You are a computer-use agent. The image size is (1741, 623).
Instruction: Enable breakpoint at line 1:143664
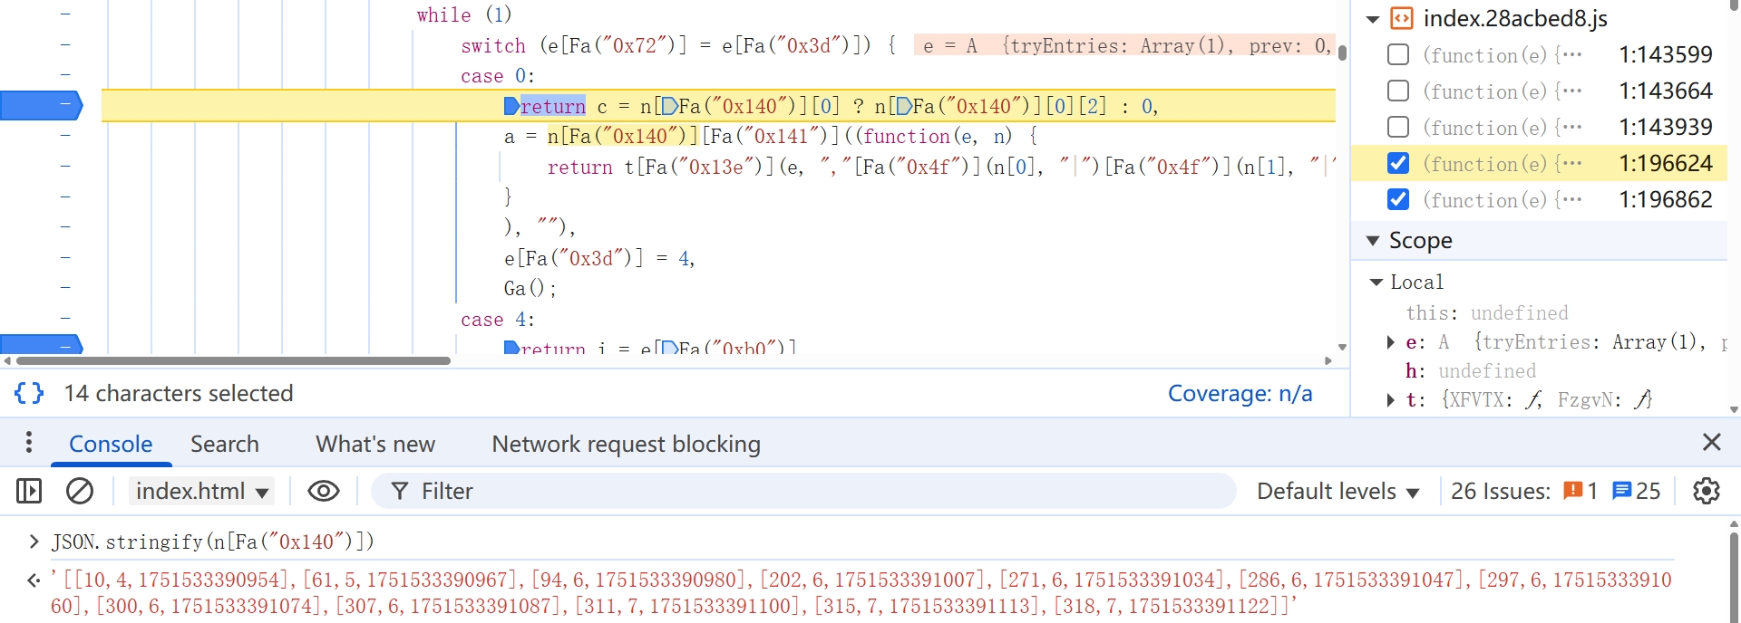(1398, 91)
